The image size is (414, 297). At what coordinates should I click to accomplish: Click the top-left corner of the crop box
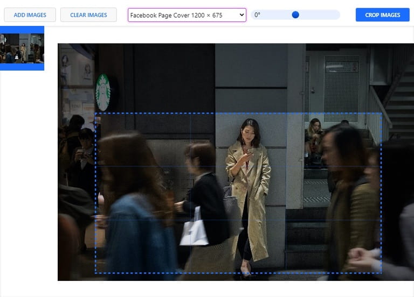click(x=95, y=114)
